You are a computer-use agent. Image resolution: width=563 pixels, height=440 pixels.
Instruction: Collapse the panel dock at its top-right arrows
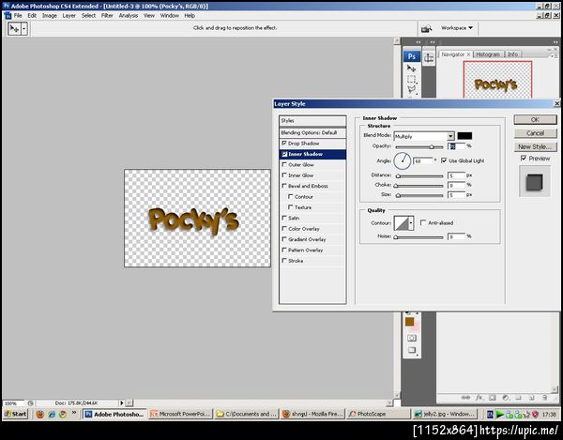[555, 42]
